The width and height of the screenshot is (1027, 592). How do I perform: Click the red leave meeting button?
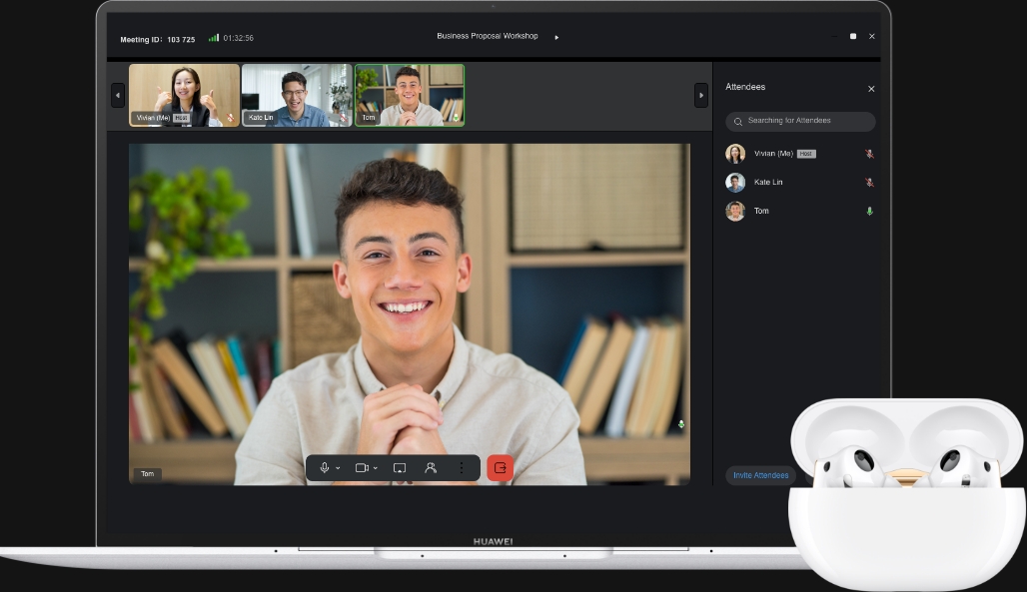click(x=501, y=467)
